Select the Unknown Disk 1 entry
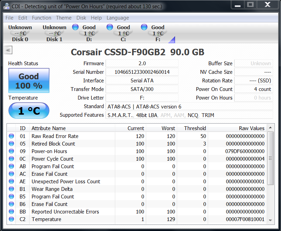The image size is (281, 231). pos(54,33)
